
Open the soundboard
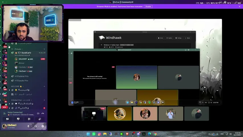(x=40, y=119)
